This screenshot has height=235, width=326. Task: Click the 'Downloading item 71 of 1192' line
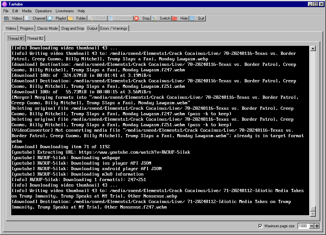coord(61,147)
